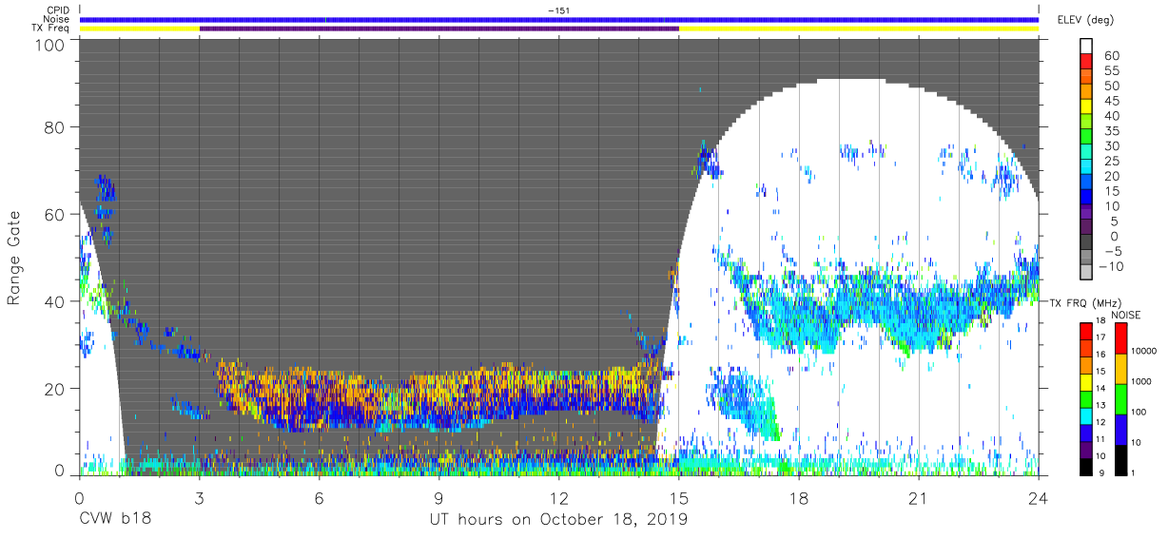Click the NOISE legend title

coord(1126,315)
